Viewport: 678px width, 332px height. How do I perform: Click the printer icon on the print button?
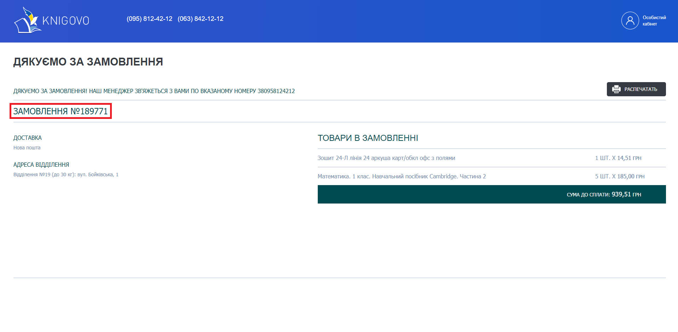pos(616,89)
